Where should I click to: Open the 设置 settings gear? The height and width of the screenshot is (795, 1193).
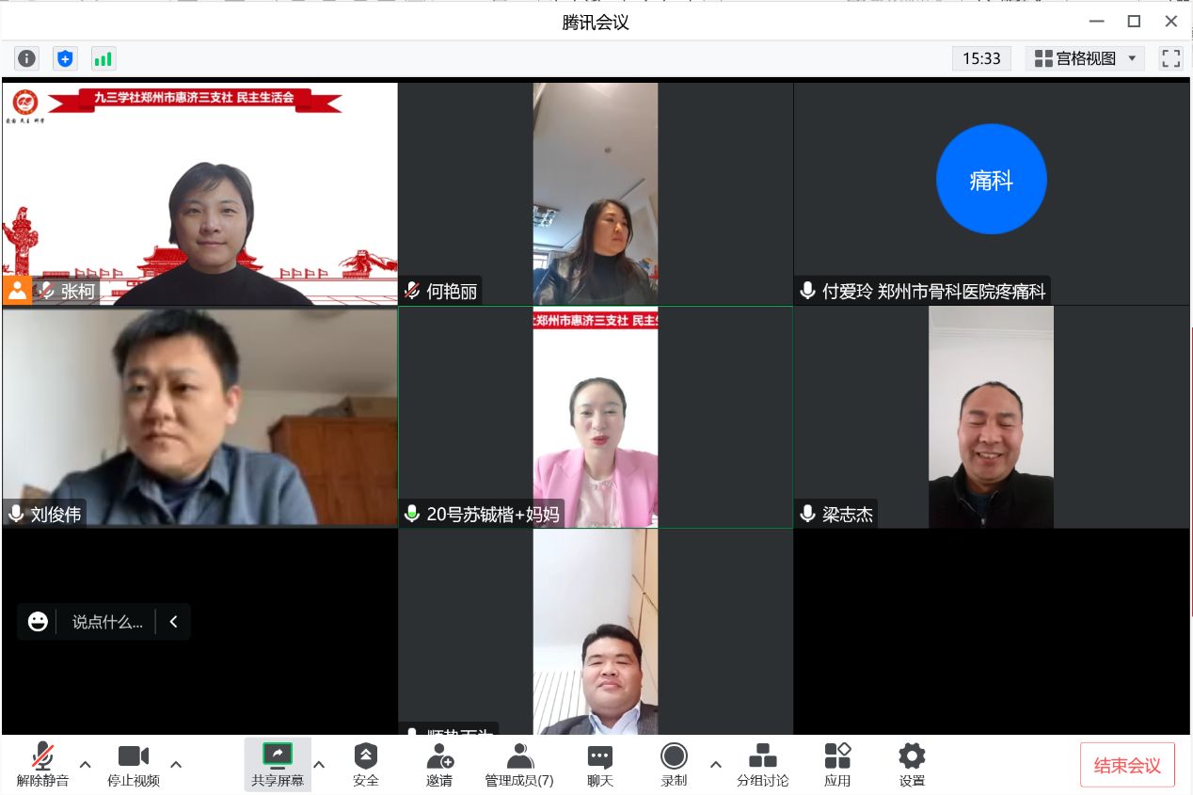pyautogui.click(x=912, y=764)
